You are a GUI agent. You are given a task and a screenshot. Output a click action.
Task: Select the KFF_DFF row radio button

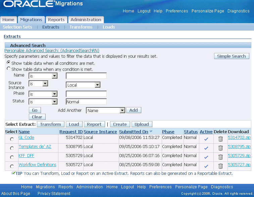tap(12, 157)
